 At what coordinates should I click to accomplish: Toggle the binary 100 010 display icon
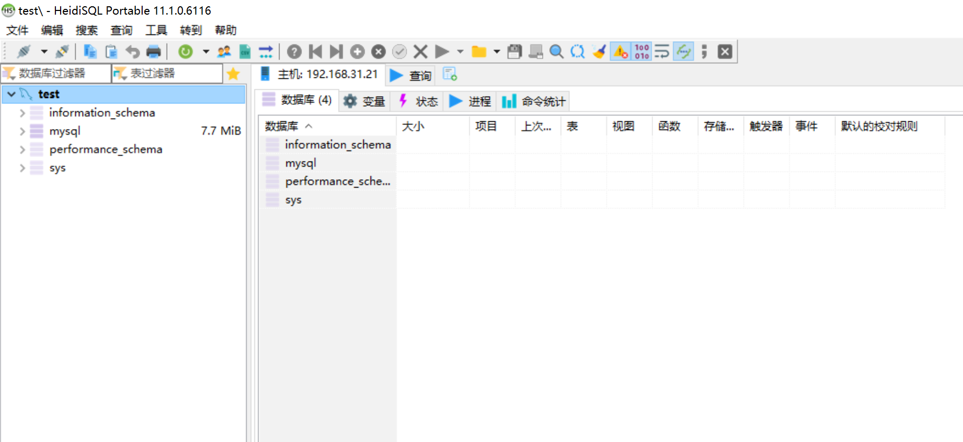pyautogui.click(x=642, y=51)
